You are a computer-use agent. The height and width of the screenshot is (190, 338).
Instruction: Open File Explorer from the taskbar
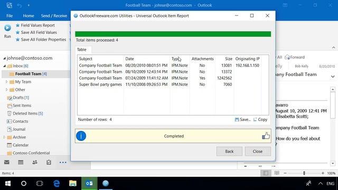73,183
